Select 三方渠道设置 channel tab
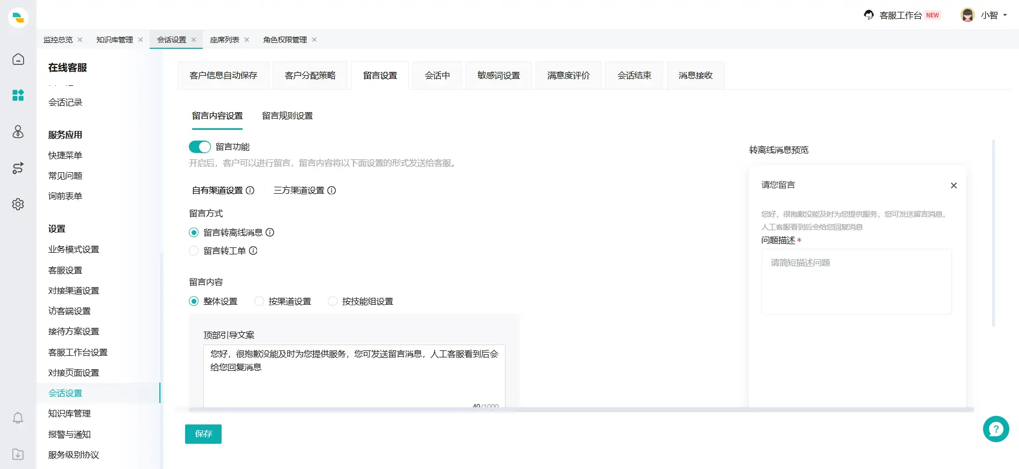Image resolution: width=1019 pixels, height=469 pixels. [x=299, y=190]
